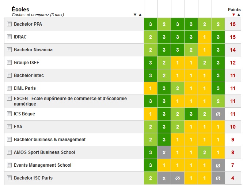This screenshot has width=243, height=185.
Task: Open the AMOS Sport Business School link
Action: (x=44, y=152)
